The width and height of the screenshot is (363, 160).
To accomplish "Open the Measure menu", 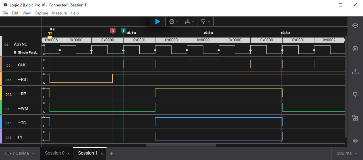I will pos(60,13).
